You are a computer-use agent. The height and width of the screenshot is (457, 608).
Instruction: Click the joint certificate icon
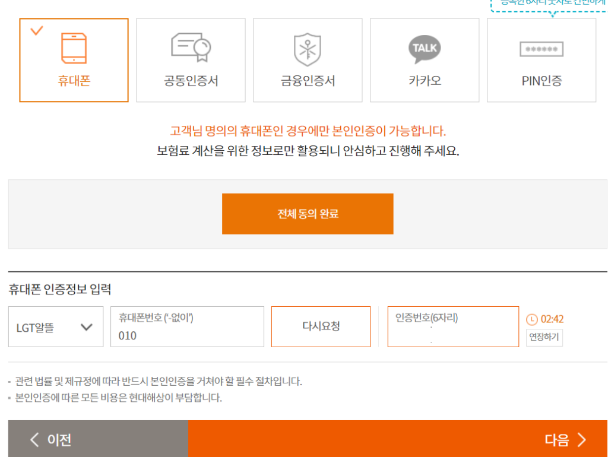tap(191, 47)
